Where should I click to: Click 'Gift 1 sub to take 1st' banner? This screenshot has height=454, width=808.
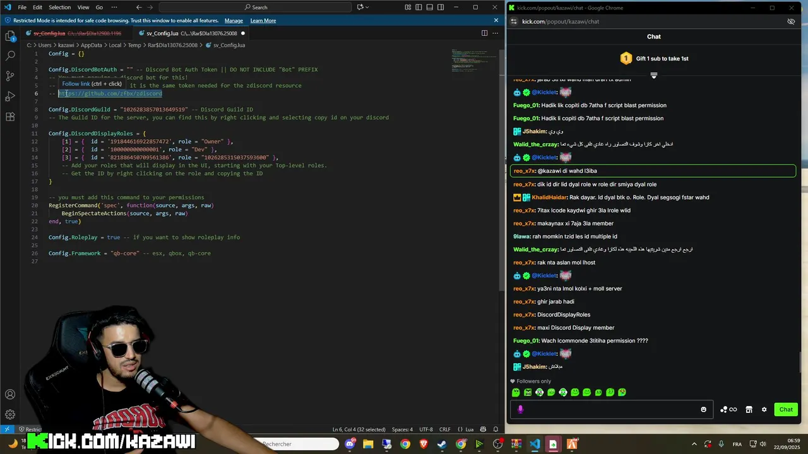[x=654, y=59]
